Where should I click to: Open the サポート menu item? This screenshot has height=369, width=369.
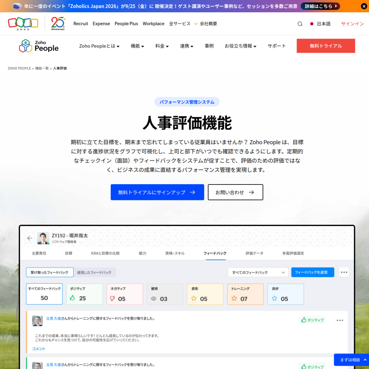pyautogui.click(x=276, y=46)
